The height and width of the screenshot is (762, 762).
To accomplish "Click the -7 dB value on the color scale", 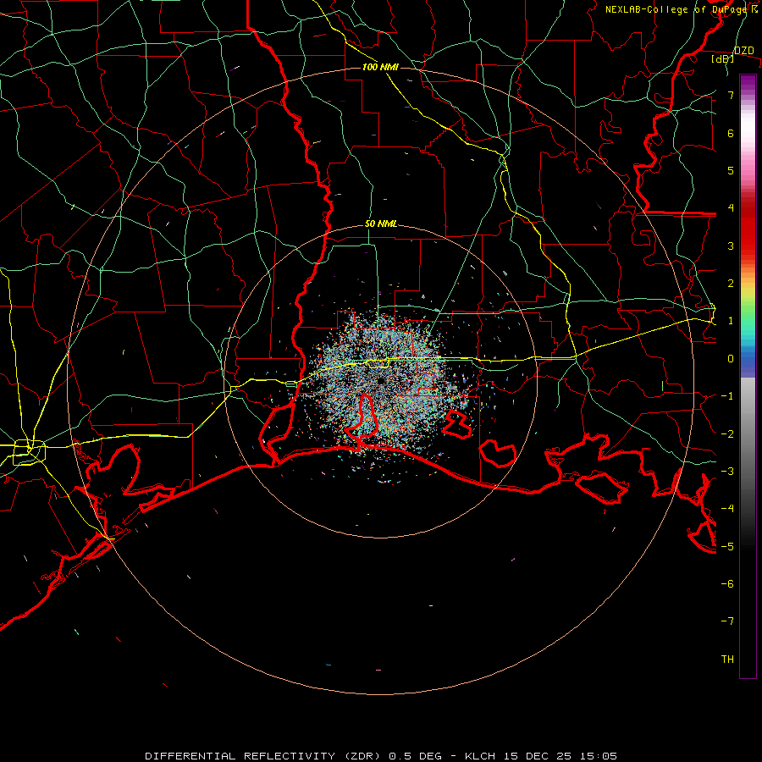I will (727, 621).
